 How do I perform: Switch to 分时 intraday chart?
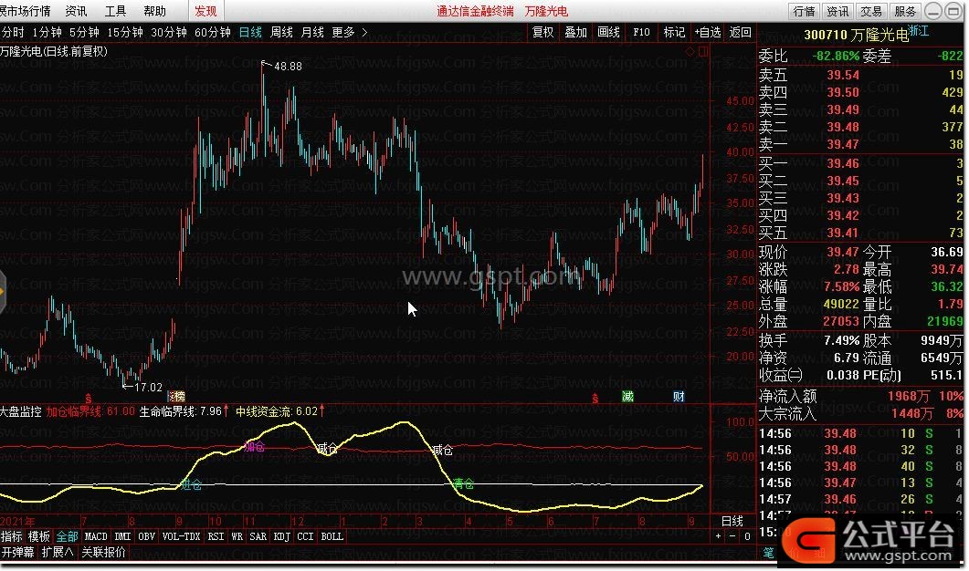(13, 32)
